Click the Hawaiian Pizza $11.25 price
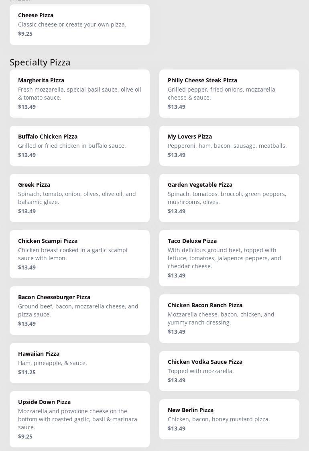This screenshot has width=309, height=451. (x=27, y=372)
